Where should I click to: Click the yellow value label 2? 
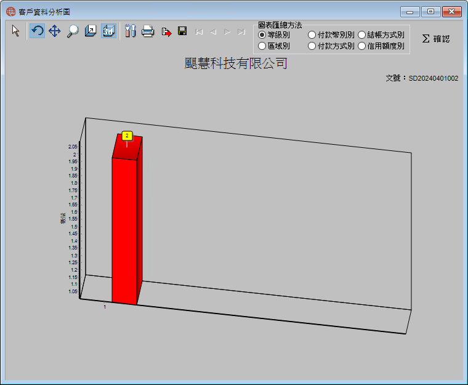pos(127,136)
